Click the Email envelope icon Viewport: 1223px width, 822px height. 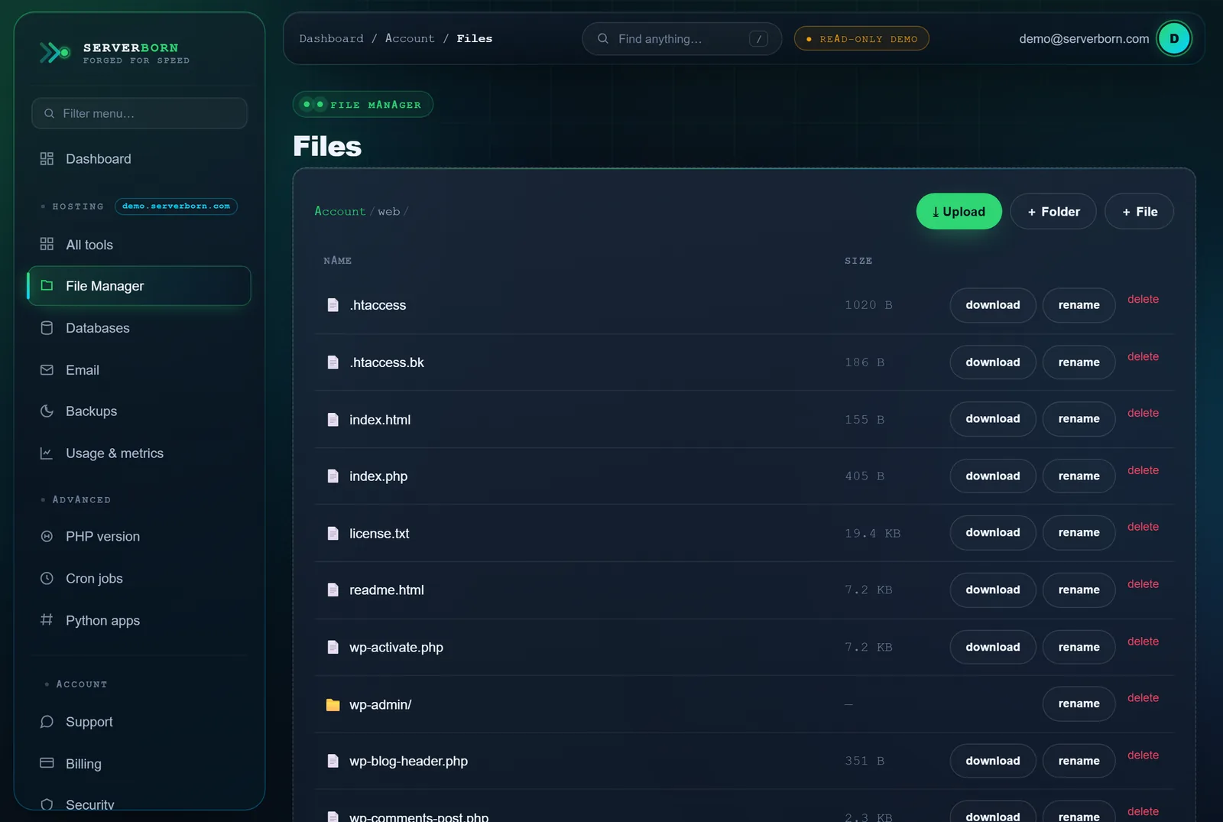pyautogui.click(x=47, y=369)
